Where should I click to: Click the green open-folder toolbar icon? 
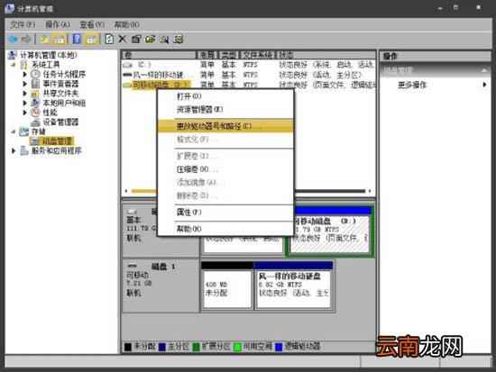[151, 40]
